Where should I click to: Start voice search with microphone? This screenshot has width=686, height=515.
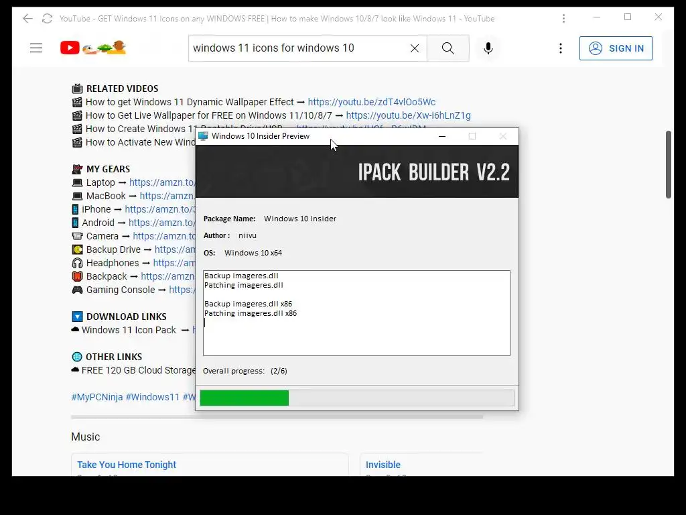pyautogui.click(x=488, y=48)
